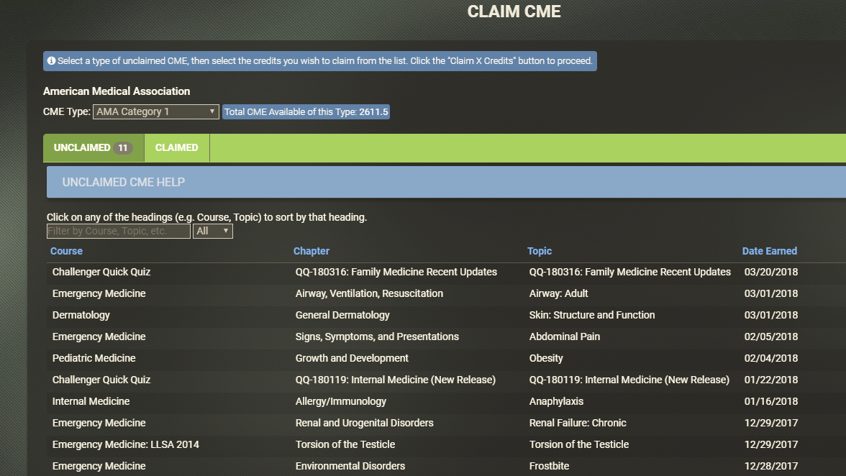Click the info icon in the instruction banner
The image size is (846, 476).
(51, 61)
